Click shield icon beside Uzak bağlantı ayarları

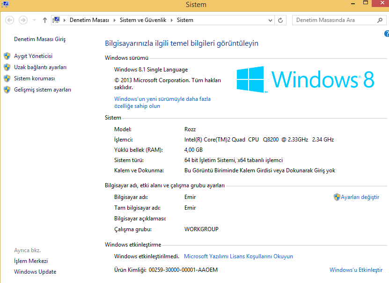[7, 67]
